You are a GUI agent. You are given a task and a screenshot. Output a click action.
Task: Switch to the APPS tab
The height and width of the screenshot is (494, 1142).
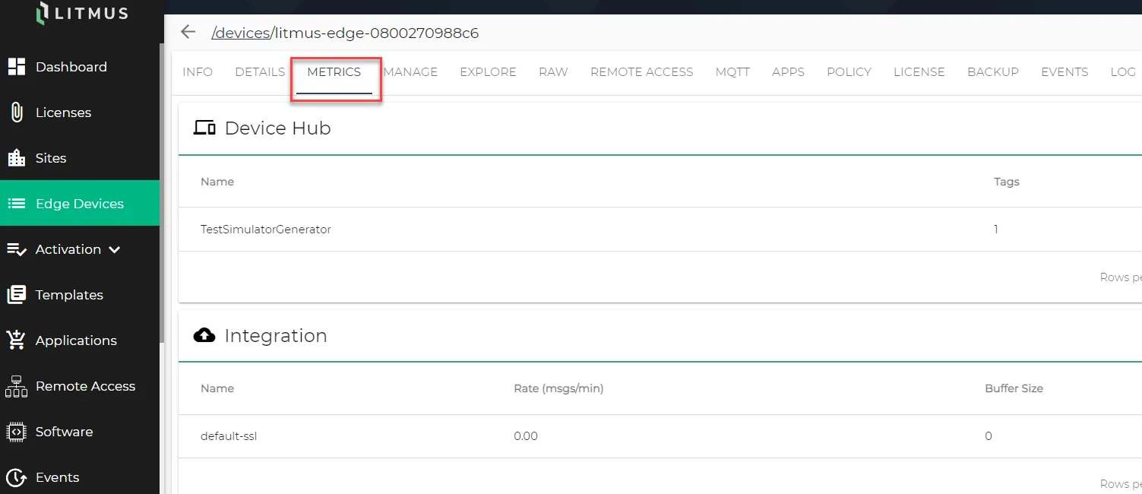(x=788, y=72)
